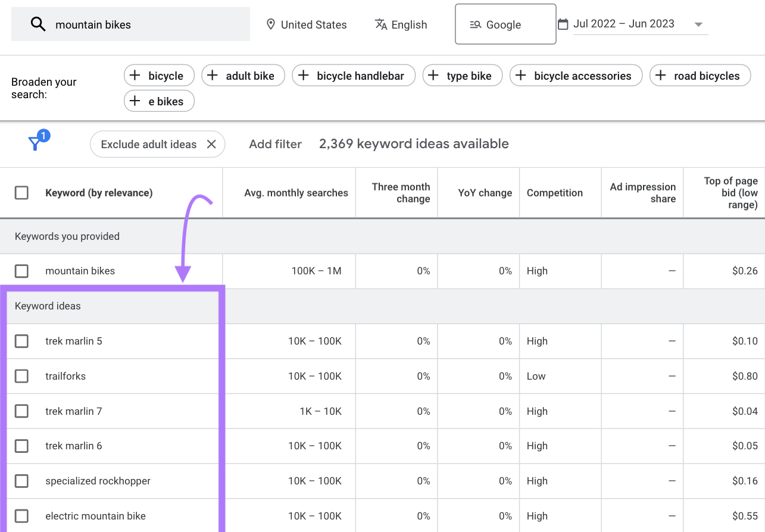This screenshot has width=765, height=532.
Task: Add 'road bicycles' suggestion chip
Action: 700,76
